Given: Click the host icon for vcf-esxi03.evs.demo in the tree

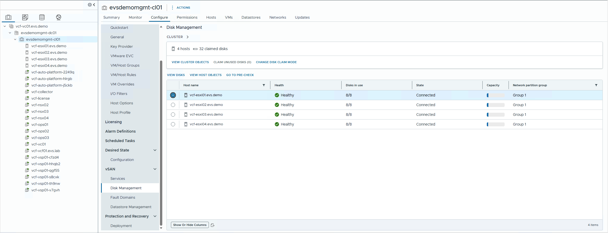Looking at the screenshot, I should [27, 59].
